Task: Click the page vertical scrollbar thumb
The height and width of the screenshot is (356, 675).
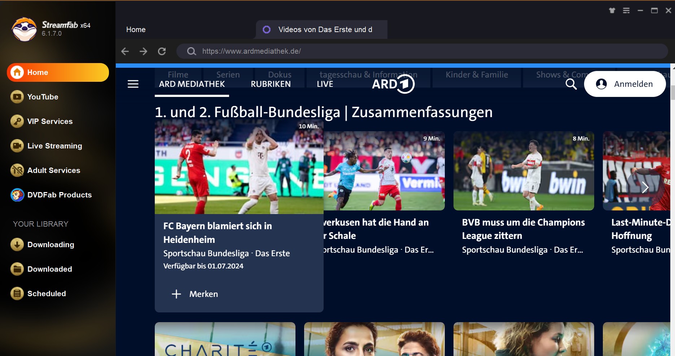Action: coord(673,93)
